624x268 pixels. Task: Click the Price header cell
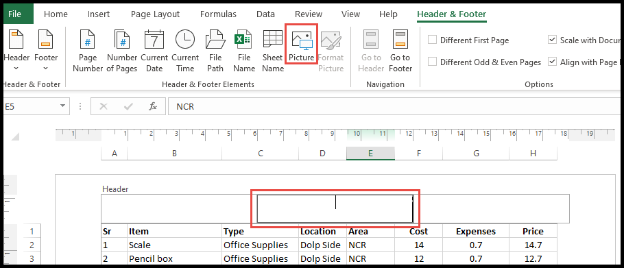coord(533,232)
